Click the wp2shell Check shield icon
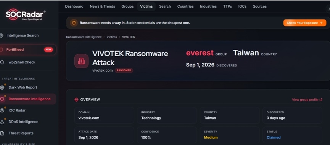Screen dimensions: 330x145 point(2,62)
